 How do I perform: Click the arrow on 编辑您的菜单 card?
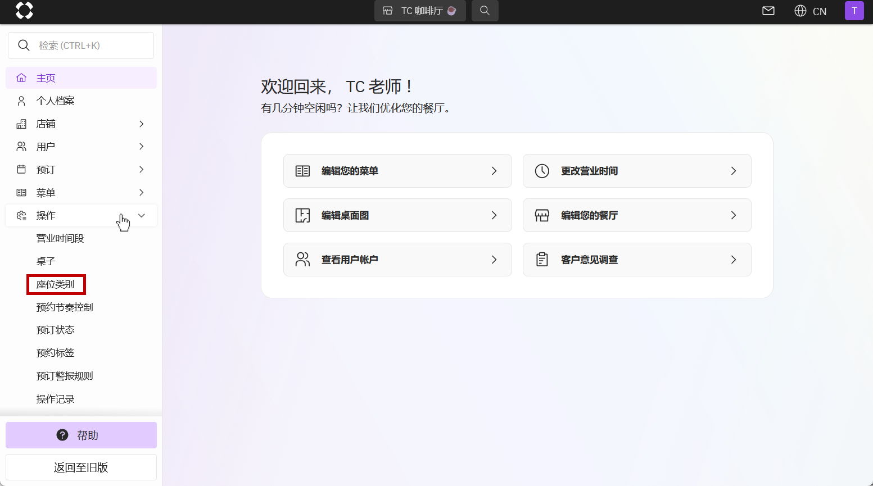click(x=494, y=171)
